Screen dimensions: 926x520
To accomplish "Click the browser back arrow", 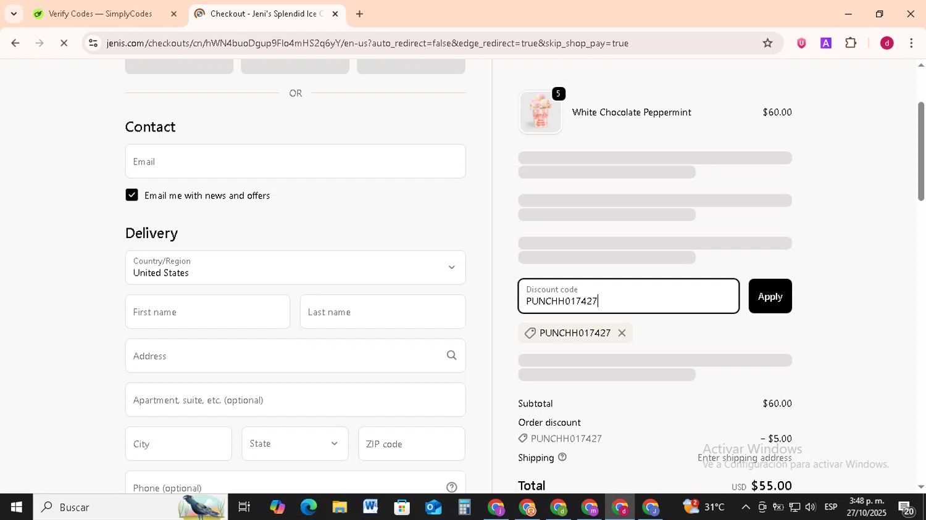I will click(x=15, y=43).
